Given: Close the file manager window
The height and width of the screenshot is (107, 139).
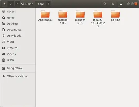Looking at the screenshot, I should (x=136, y=4).
